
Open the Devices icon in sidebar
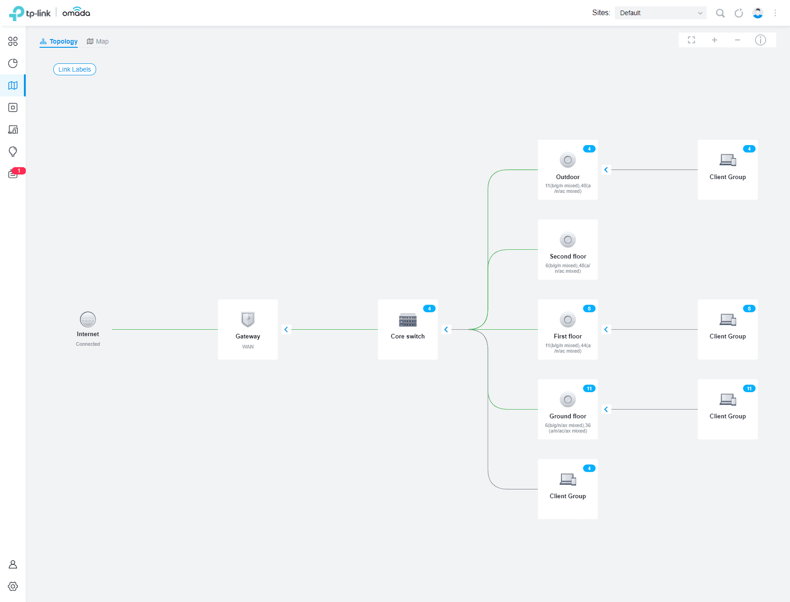pos(13,107)
